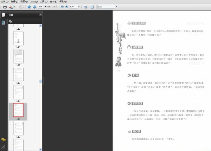Click the last joke heading near the bottom of the page
The height and width of the screenshot is (151, 211).
click(x=136, y=131)
